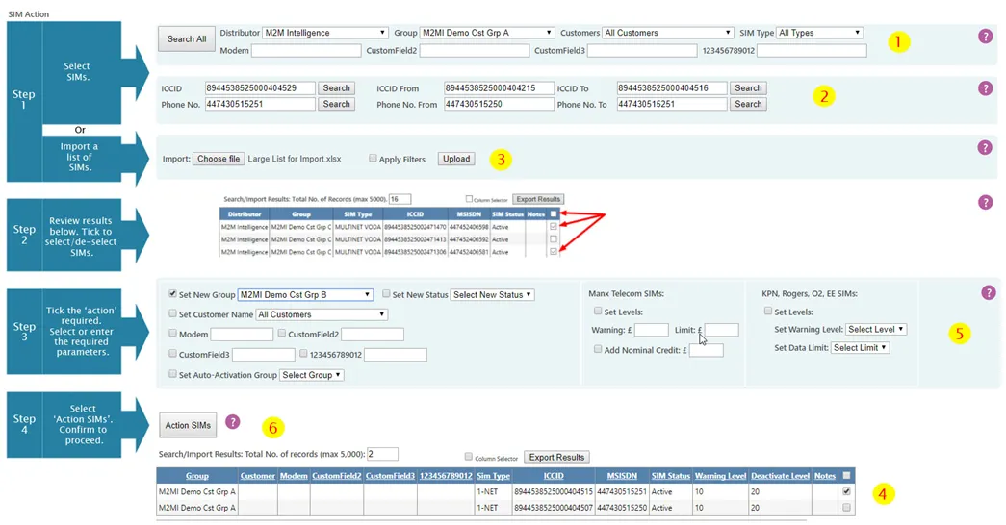Click Search button next to ICCID To field

(x=748, y=88)
